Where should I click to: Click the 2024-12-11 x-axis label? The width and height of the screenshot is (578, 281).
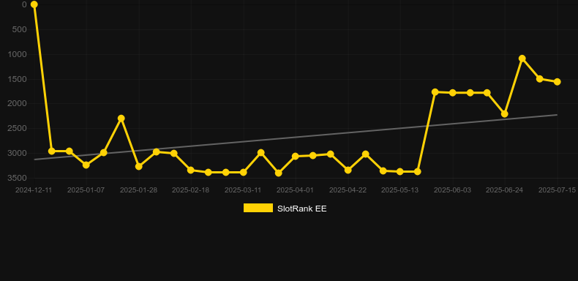pyautogui.click(x=34, y=190)
